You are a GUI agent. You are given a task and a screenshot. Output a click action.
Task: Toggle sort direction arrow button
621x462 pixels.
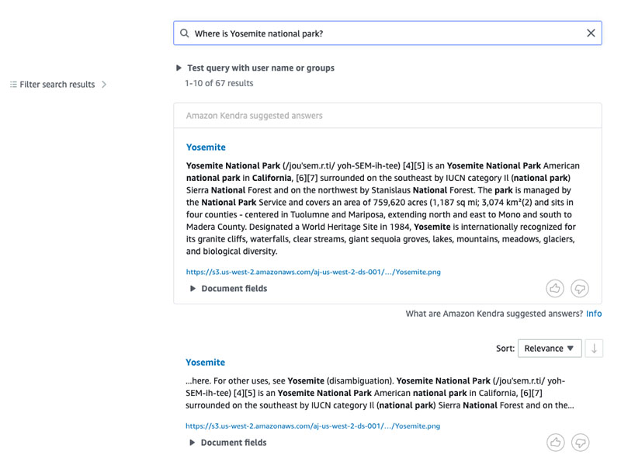pyautogui.click(x=594, y=349)
